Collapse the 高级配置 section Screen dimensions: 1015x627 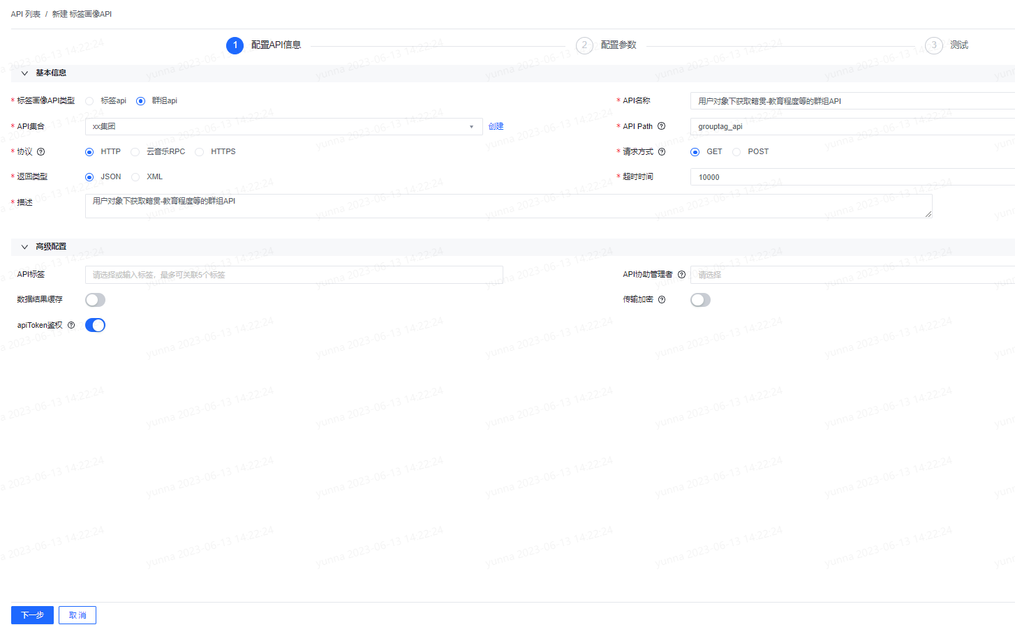pyautogui.click(x=24, y=247)
